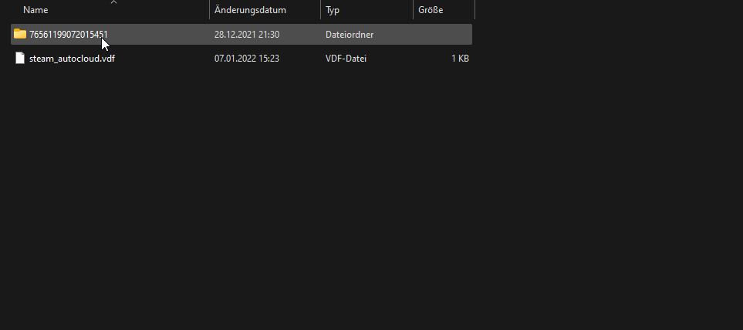This screenshot has height=330, width=743.
Task: Click the sort direction arrow above Name
Action: (x=113, y=2)
